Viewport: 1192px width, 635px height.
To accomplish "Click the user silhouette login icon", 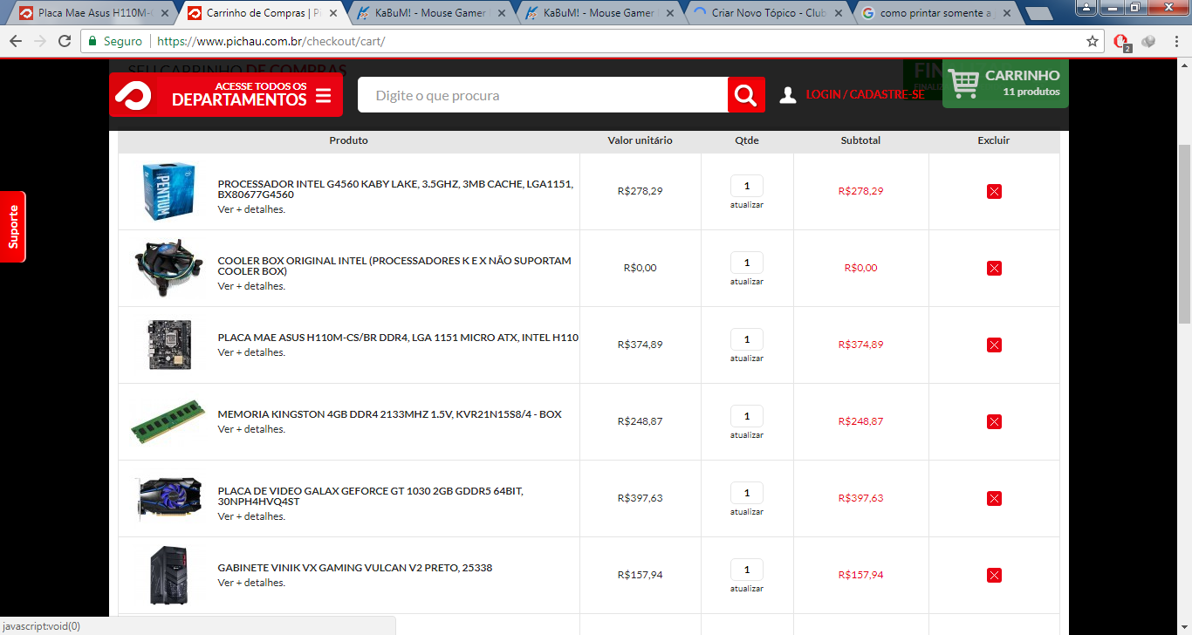I will (788, 95).
